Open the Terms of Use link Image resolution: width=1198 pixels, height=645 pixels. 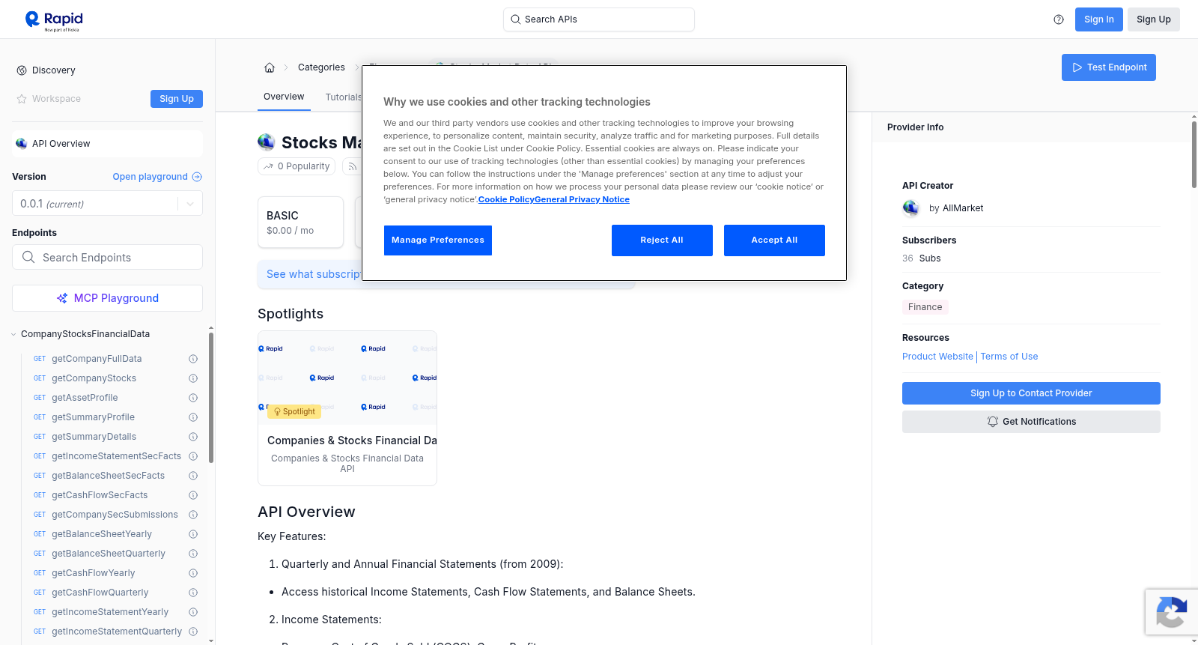tap(1009, 357)
